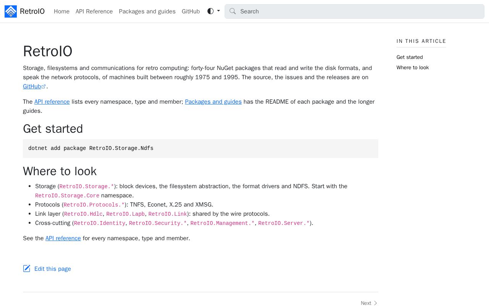Click the RetroIO.Hdlc code text
This screenshot has width=489, height=306.
coord(83,214)
